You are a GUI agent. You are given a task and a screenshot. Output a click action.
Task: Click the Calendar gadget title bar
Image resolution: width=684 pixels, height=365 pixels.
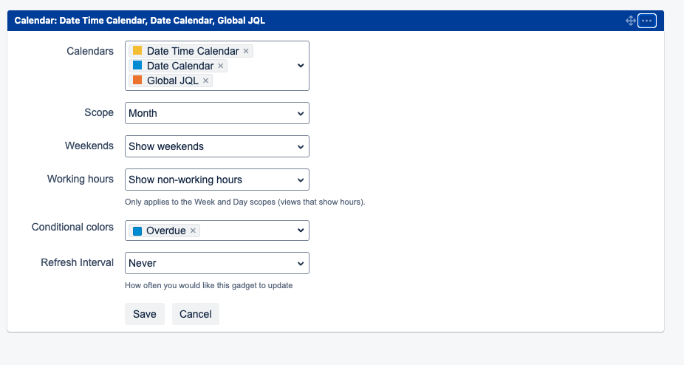[335, 21]
